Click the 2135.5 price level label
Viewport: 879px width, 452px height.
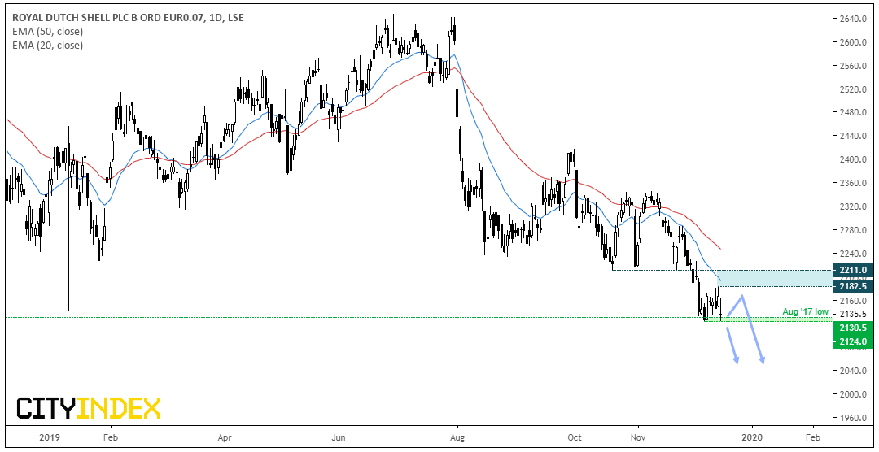[x=855, y=314]
